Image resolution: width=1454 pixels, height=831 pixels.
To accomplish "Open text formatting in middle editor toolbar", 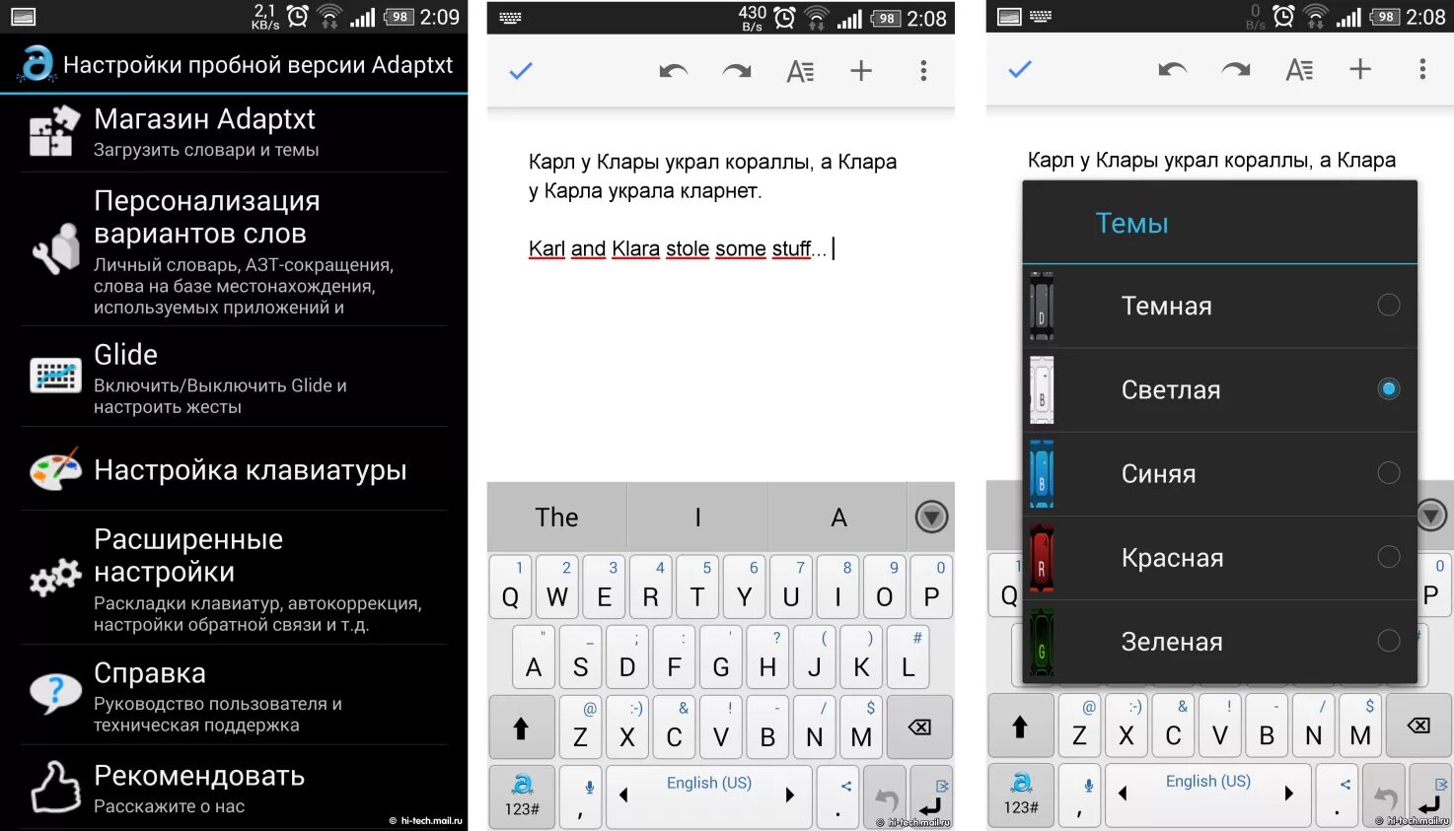I will (800, 71).
